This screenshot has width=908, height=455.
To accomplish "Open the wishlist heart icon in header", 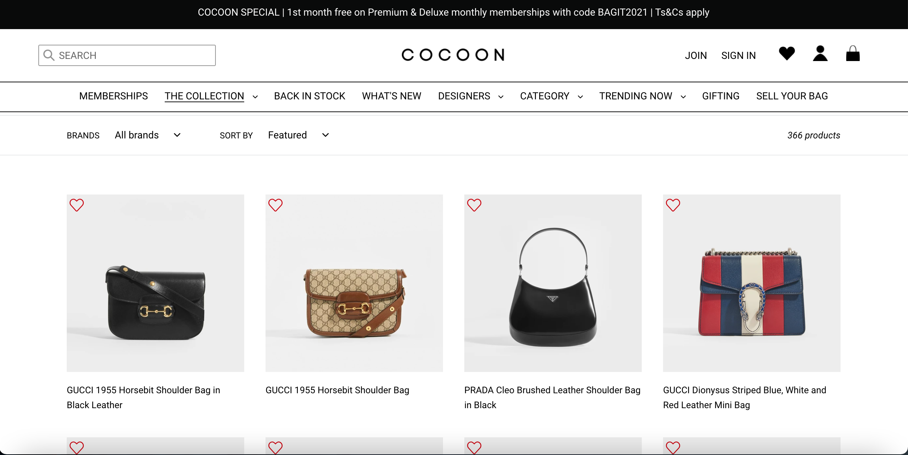I will (x=787, y=54).
